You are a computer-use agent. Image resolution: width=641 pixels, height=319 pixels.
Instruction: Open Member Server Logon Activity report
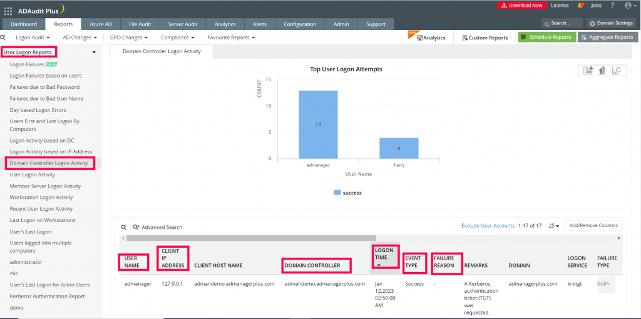coord(45,186)
